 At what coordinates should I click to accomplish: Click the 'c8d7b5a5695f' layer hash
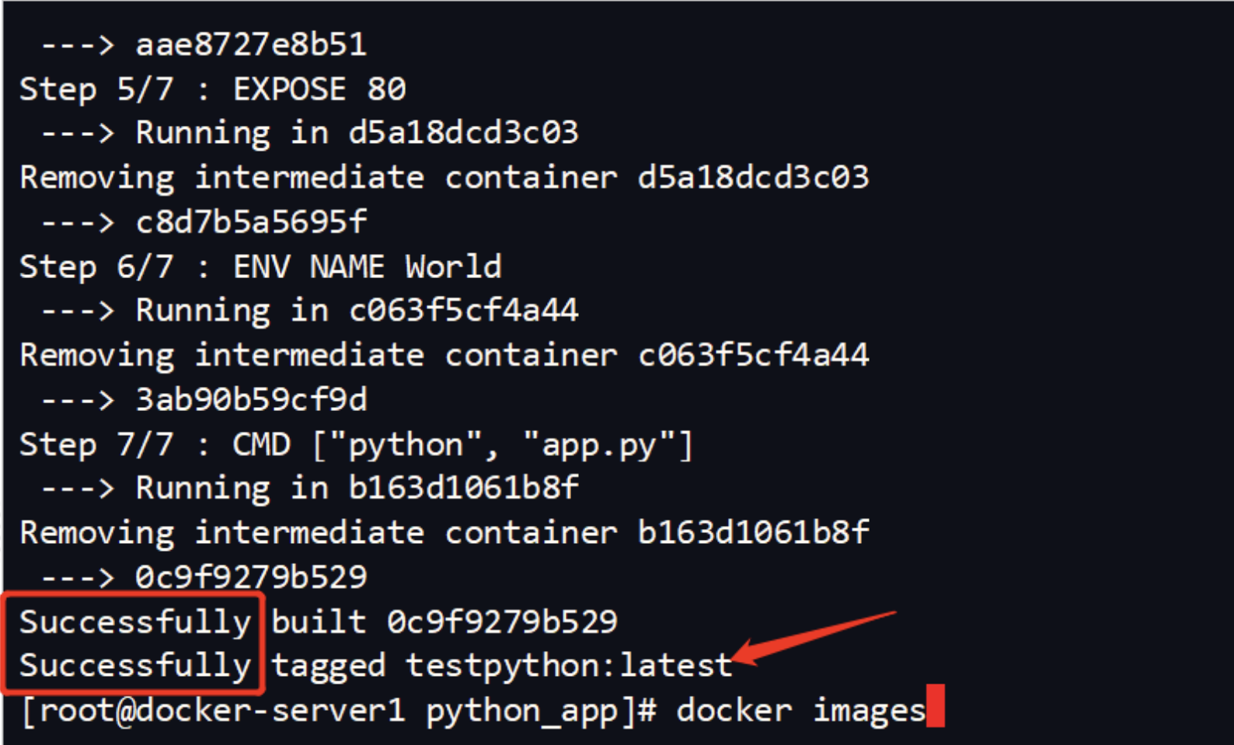251,222
